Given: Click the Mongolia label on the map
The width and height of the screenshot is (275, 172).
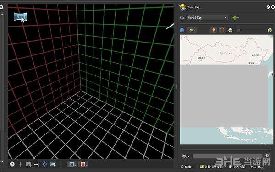Looking at the screenshot, I should click(226, 53).
